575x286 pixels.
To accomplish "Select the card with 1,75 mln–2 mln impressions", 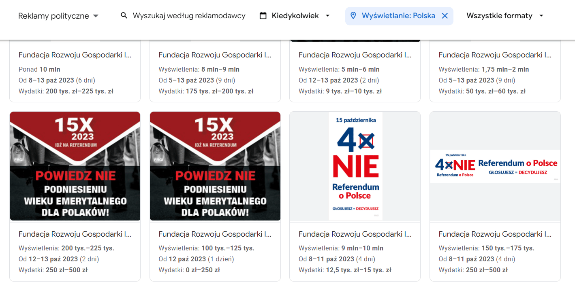I will 495,71.
